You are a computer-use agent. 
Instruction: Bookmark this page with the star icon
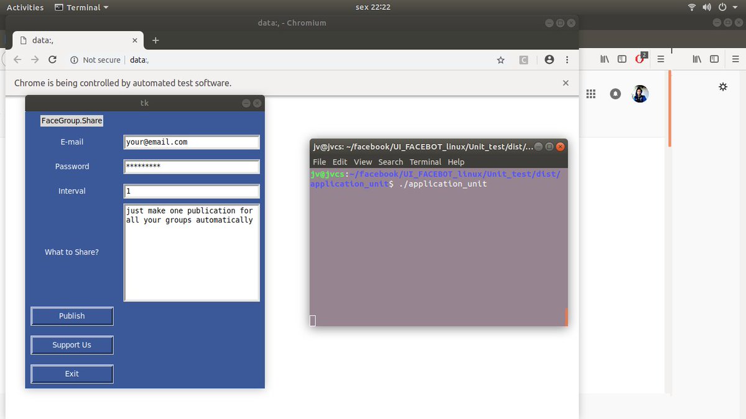click(500, 60)
